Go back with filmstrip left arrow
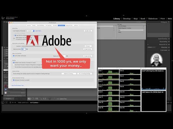 13,102
